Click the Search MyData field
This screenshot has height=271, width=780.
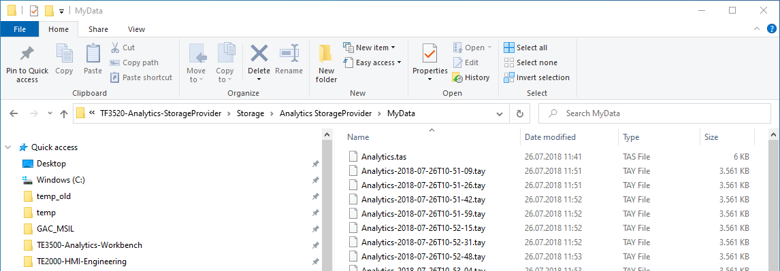(x=655, y=113)
